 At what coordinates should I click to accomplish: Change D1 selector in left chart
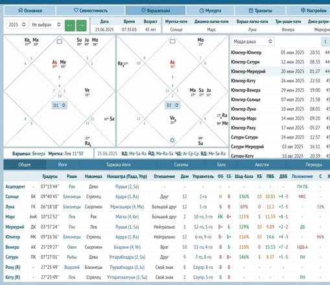[x=59, y=105]
